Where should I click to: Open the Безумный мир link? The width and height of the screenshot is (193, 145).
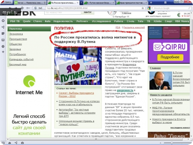(x=18, y=64)
